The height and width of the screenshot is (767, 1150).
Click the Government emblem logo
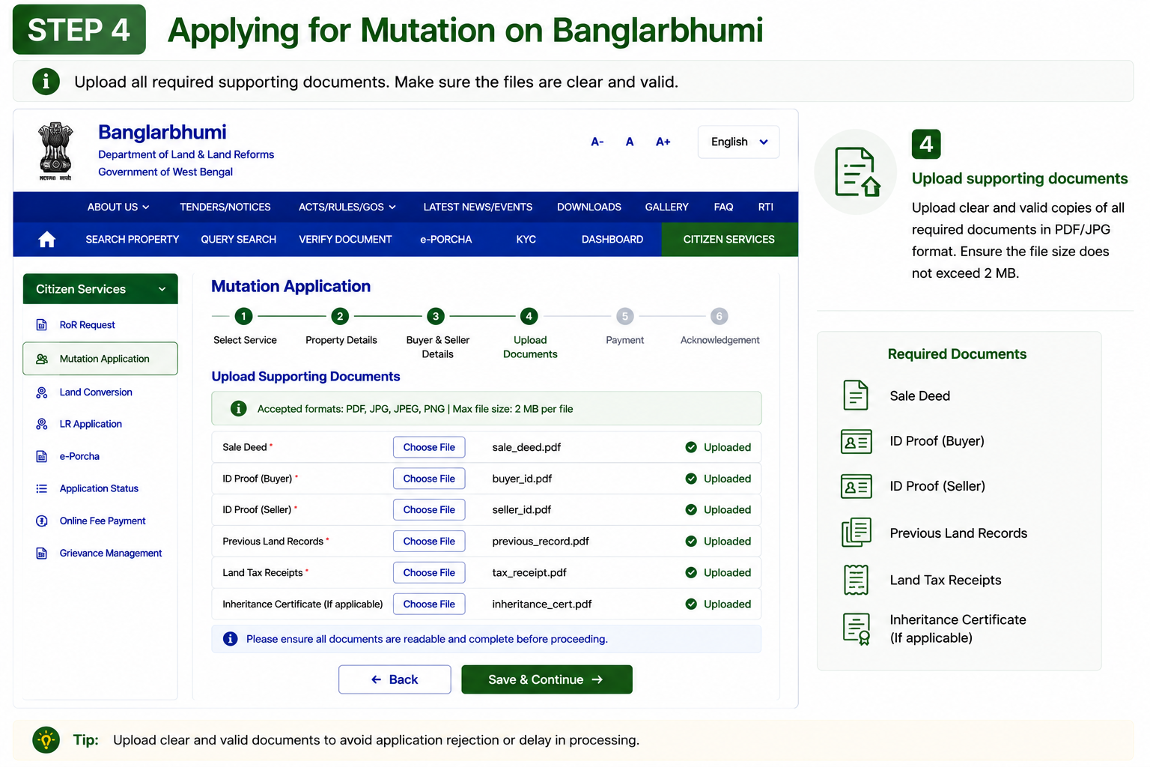point(55,151)
